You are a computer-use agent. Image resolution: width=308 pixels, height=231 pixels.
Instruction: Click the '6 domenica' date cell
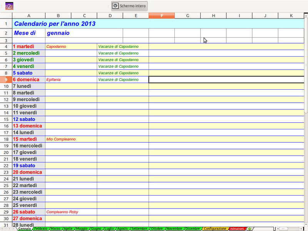pyautogui.click(x=28, y=80)
